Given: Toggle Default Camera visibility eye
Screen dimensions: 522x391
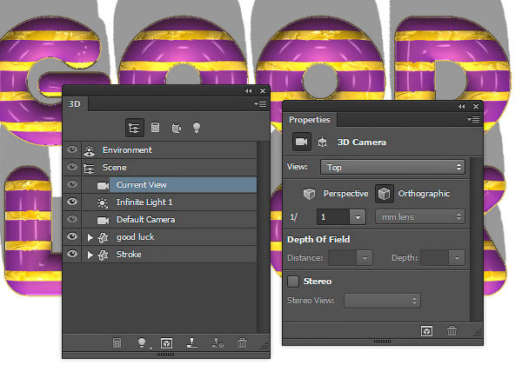Looking at the screenshot, I should (72, 219).
